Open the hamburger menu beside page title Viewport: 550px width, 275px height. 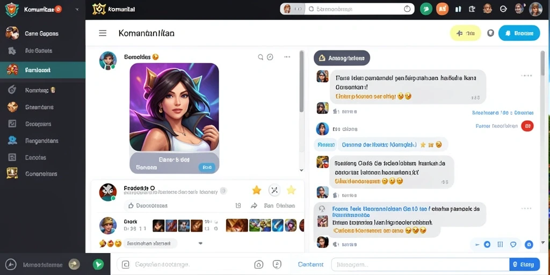(x=103, y=33)
